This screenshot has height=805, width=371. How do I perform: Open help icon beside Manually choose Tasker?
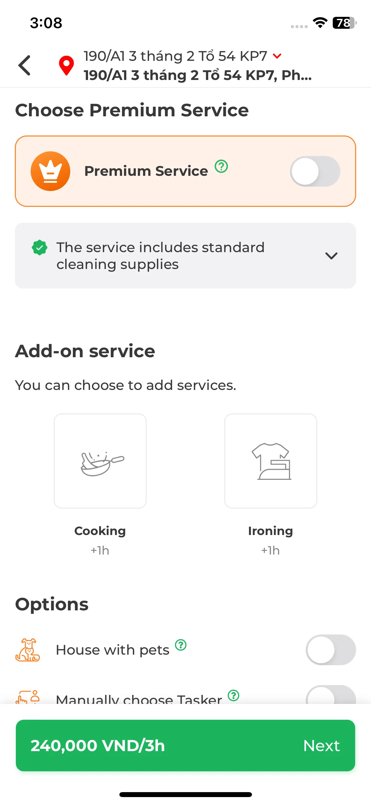pyautogui.click(x=233, y=695)
